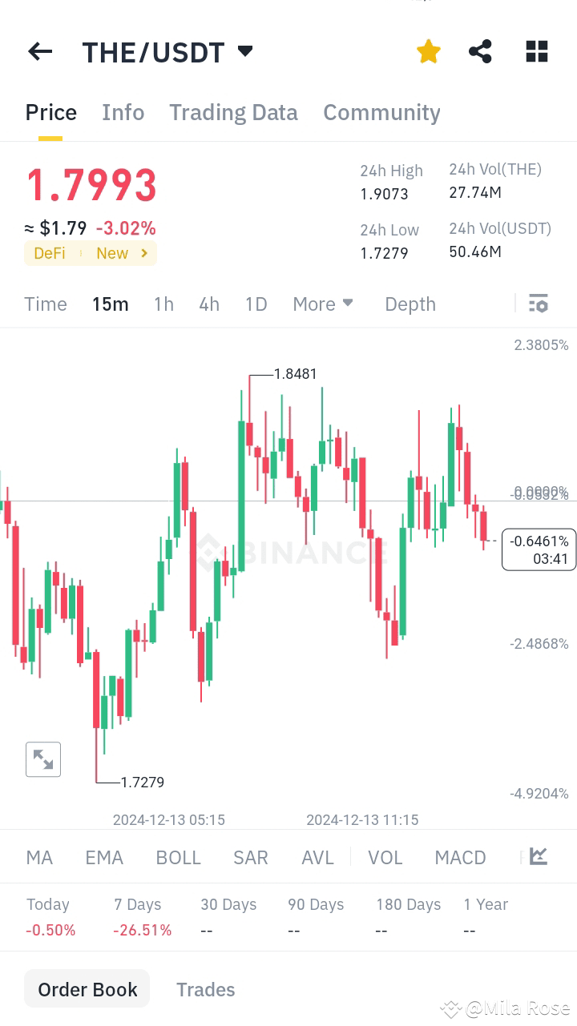The image size is (577, 1026).
Task: Expand chart to fullscreen with the resize icon
Action: point(43,758)
